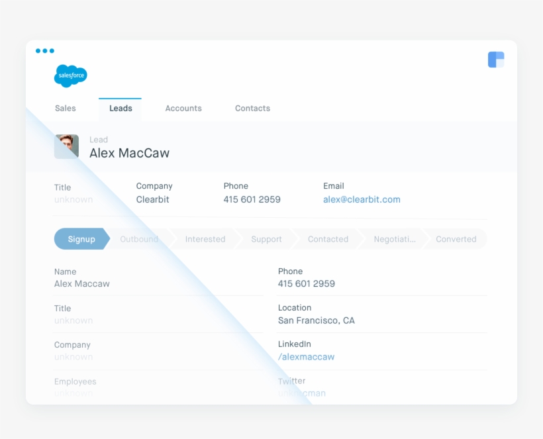Open the alex@clearbit.com email link
The image size is (543, 439).
click(x=362, y=199)
